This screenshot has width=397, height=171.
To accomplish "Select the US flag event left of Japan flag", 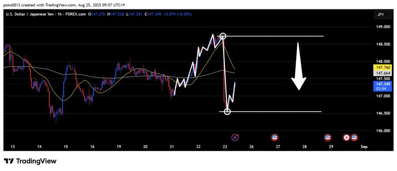I will click(328, 137).
